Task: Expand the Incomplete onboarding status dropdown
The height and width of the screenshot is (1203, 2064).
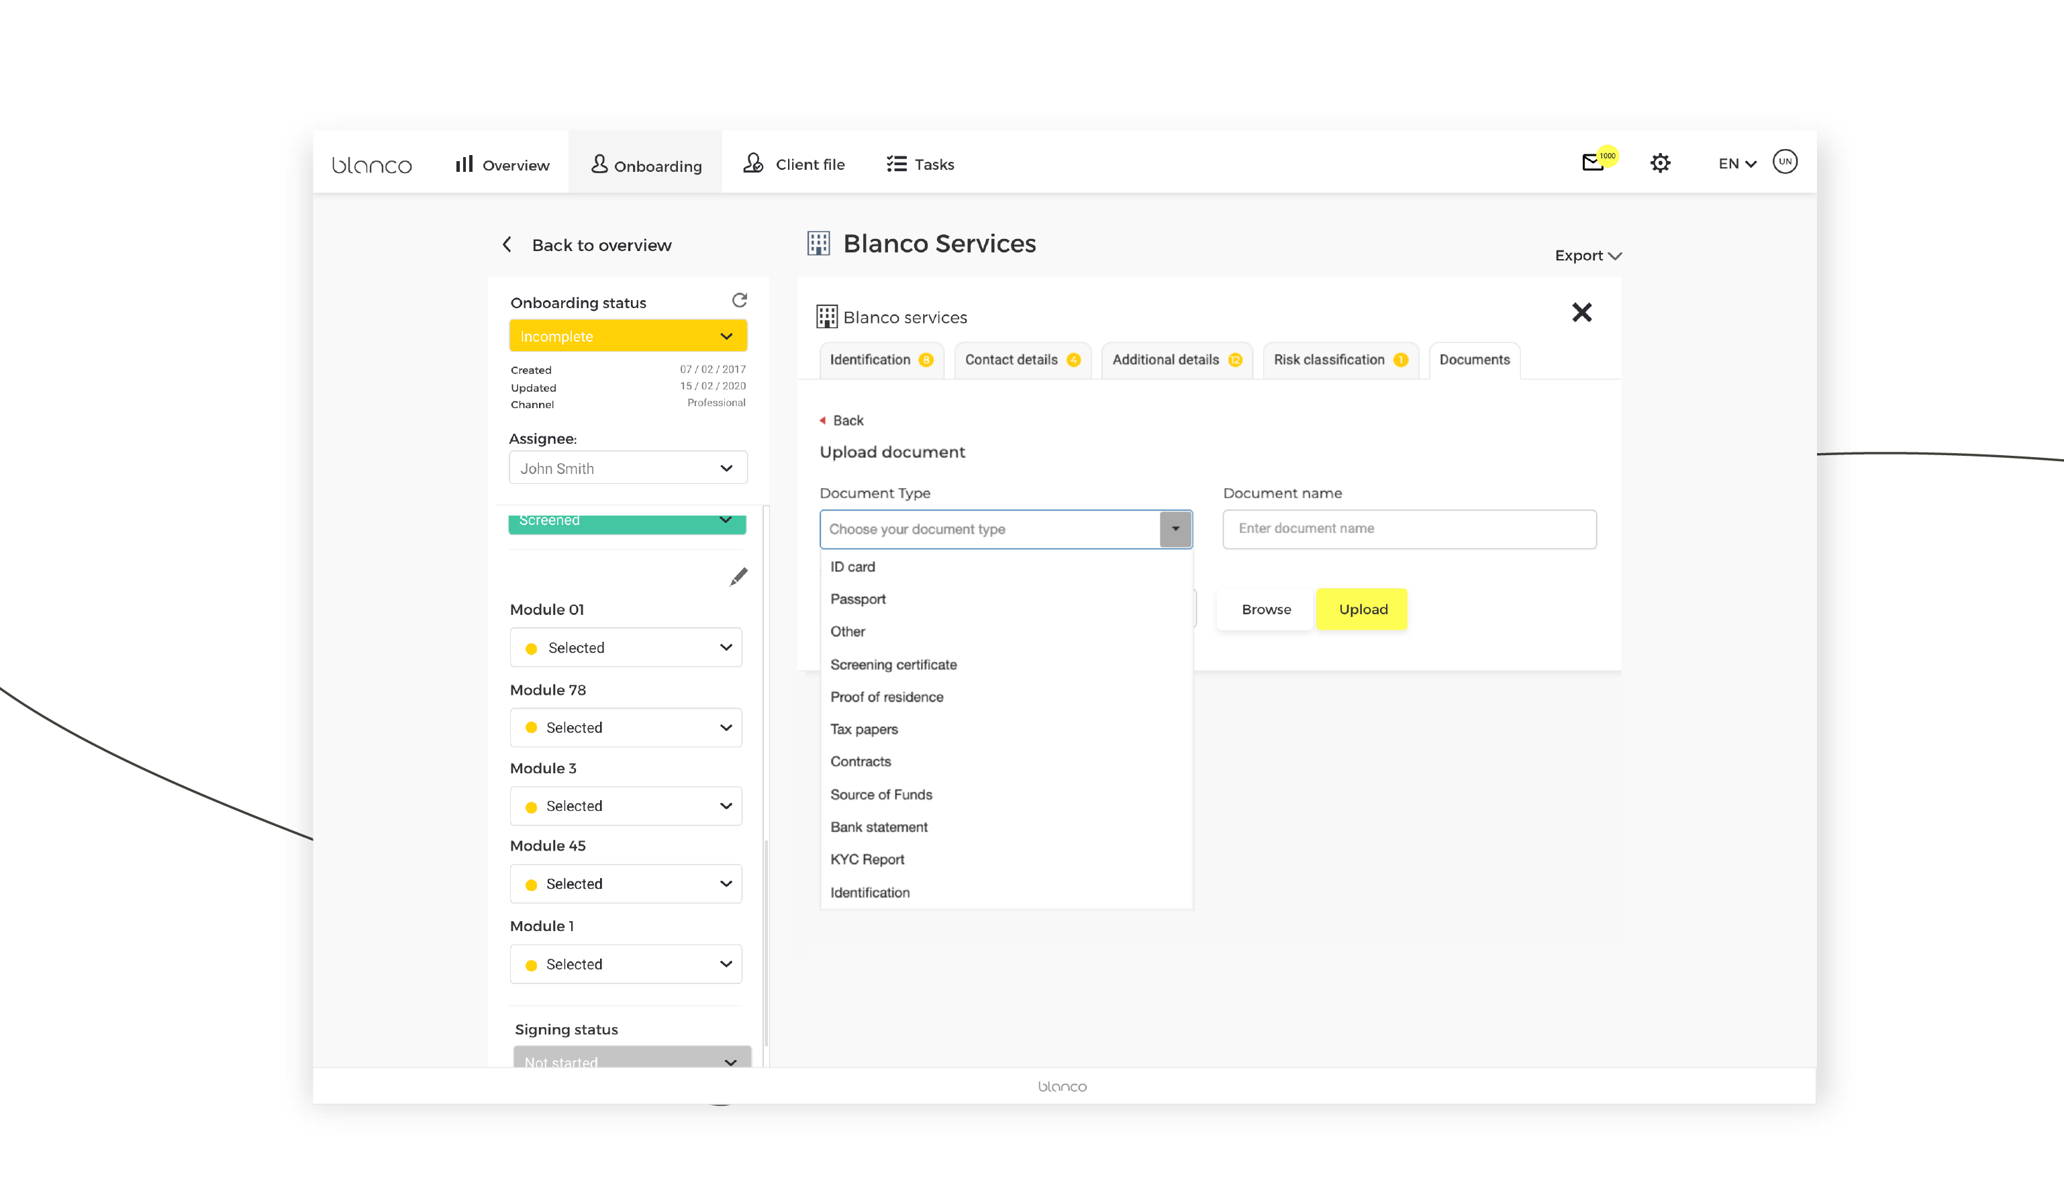Action: click(x=628, y=336)
